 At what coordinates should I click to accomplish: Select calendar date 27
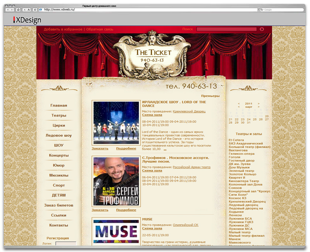click(x=267, y=119)
